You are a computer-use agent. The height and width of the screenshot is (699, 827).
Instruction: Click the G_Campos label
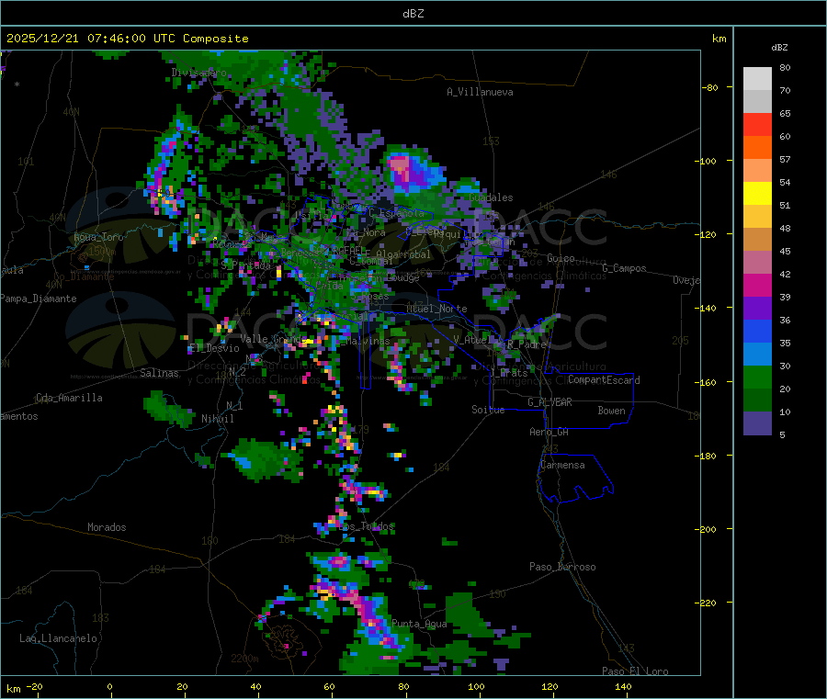click(x=625, y=268)
